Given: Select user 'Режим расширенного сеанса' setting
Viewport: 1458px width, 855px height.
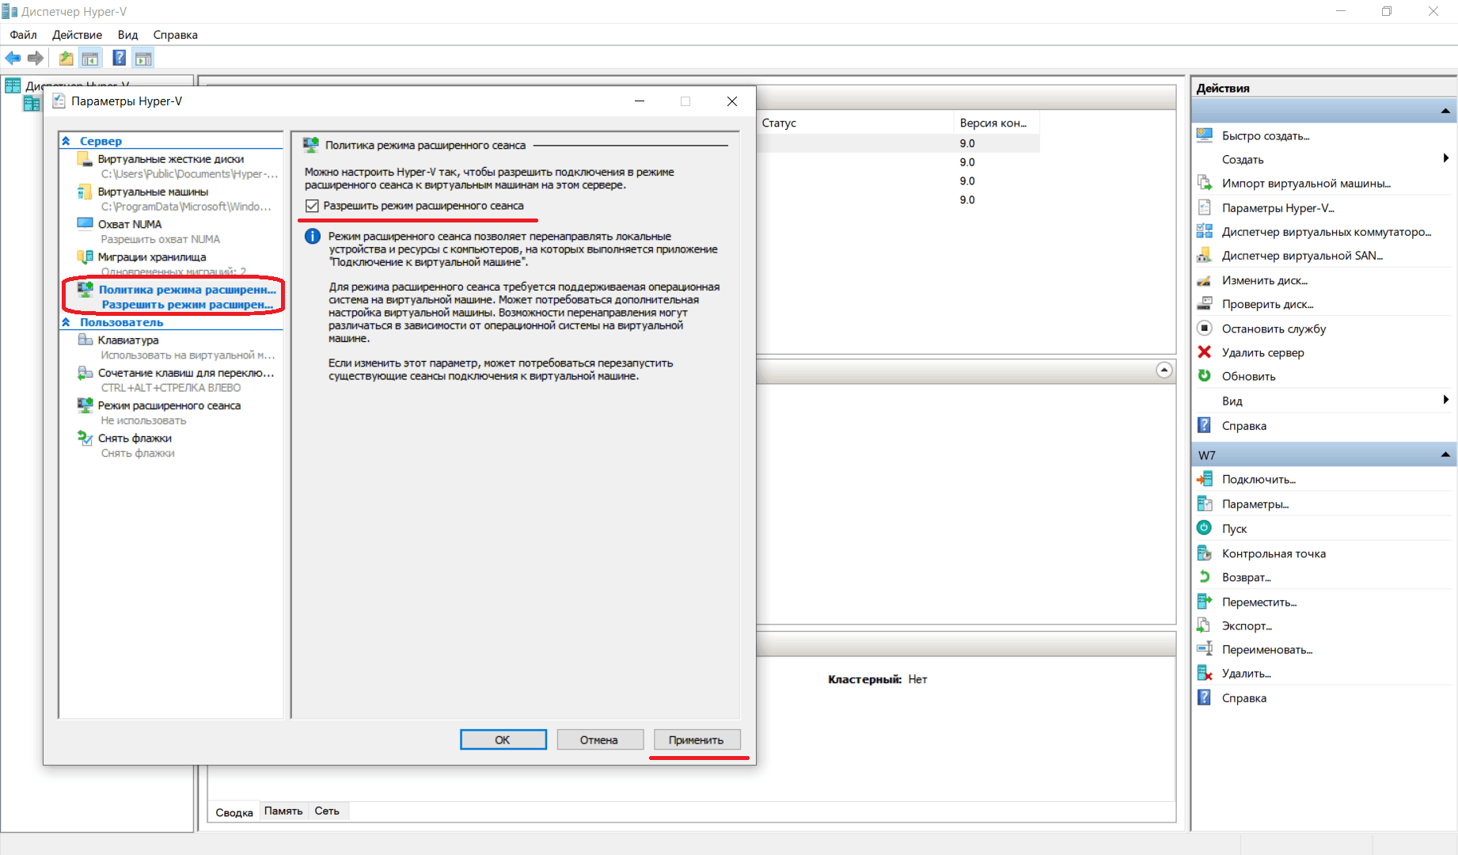Looking at the screenshot, I should [169, 405].
